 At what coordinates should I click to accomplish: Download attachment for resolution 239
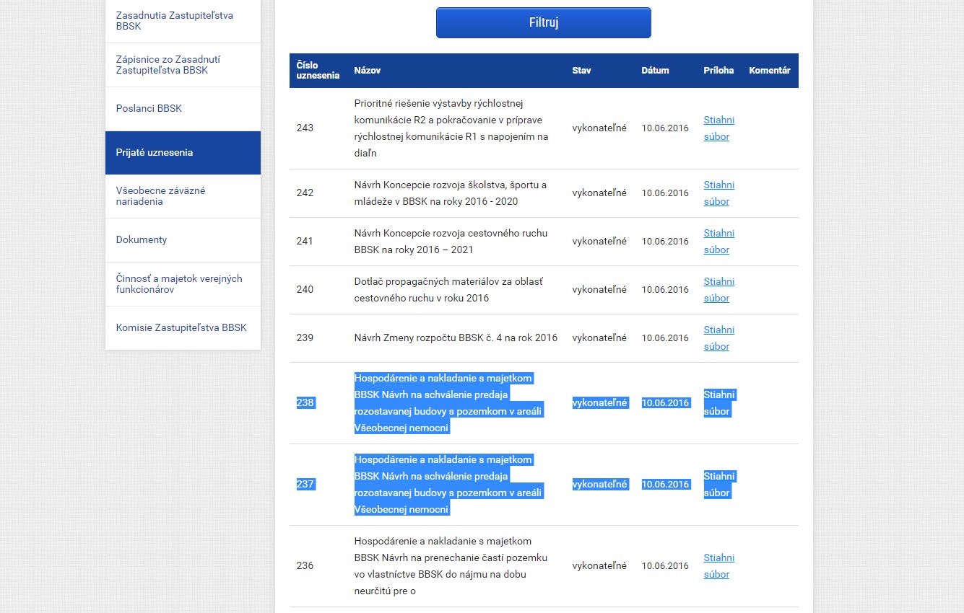pos(718,338)
